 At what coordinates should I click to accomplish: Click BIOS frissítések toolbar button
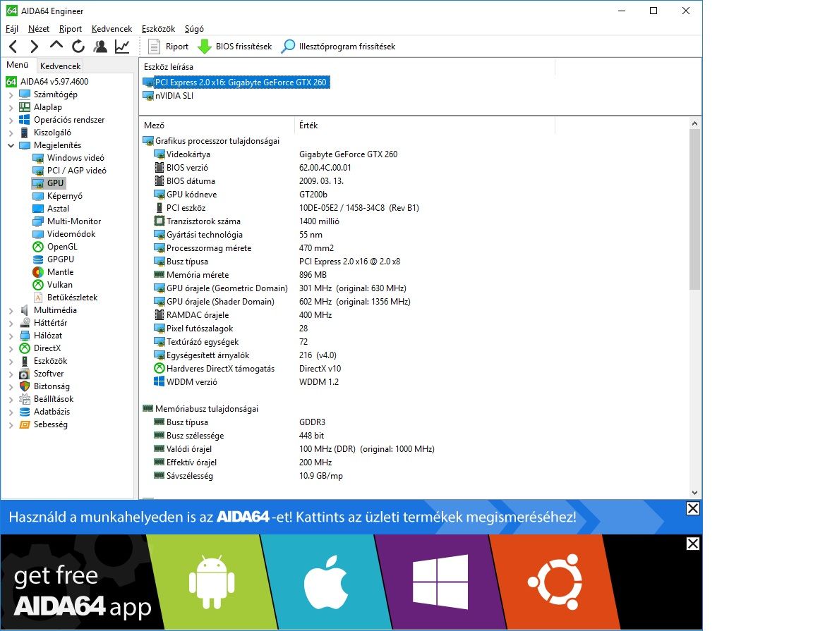coord(235,47)
